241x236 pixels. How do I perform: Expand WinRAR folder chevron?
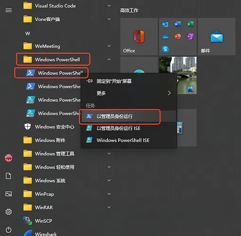[x=109, y=207]
